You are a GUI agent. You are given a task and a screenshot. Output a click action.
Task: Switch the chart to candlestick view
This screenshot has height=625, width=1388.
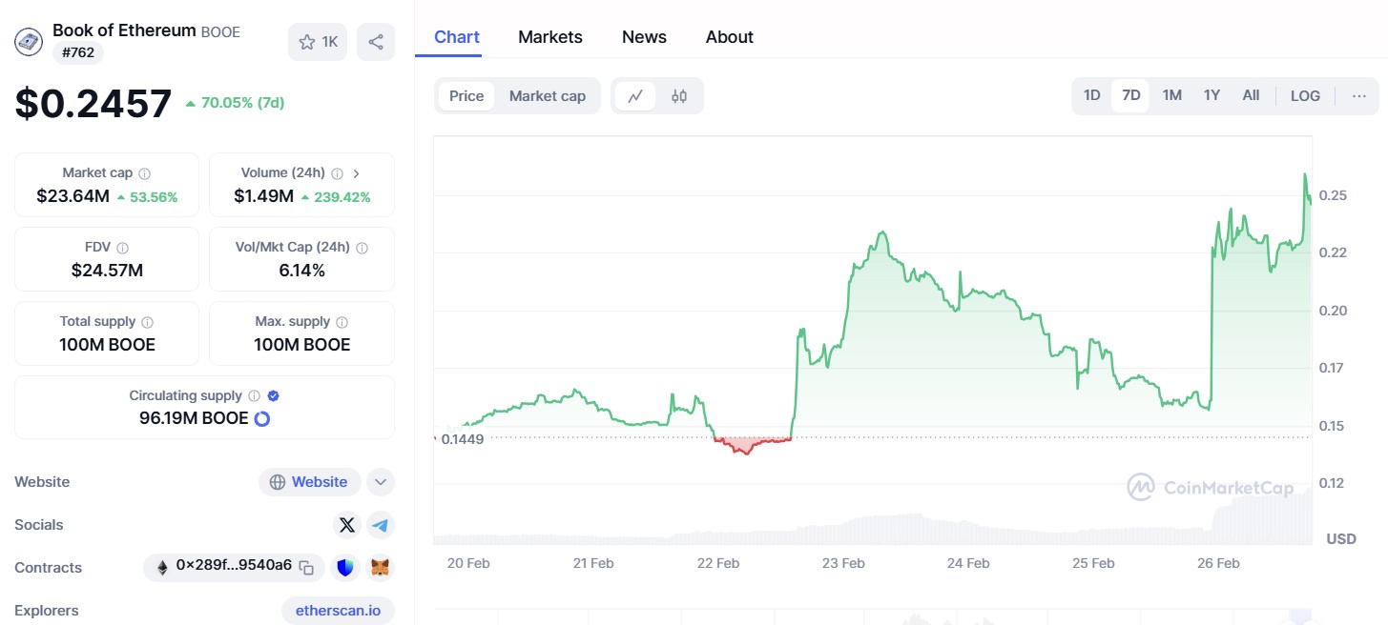679,95
